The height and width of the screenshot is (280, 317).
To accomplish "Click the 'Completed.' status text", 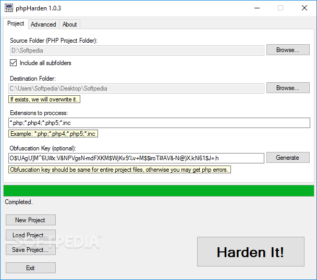I will pyautogui.click(x=19, y=202).
